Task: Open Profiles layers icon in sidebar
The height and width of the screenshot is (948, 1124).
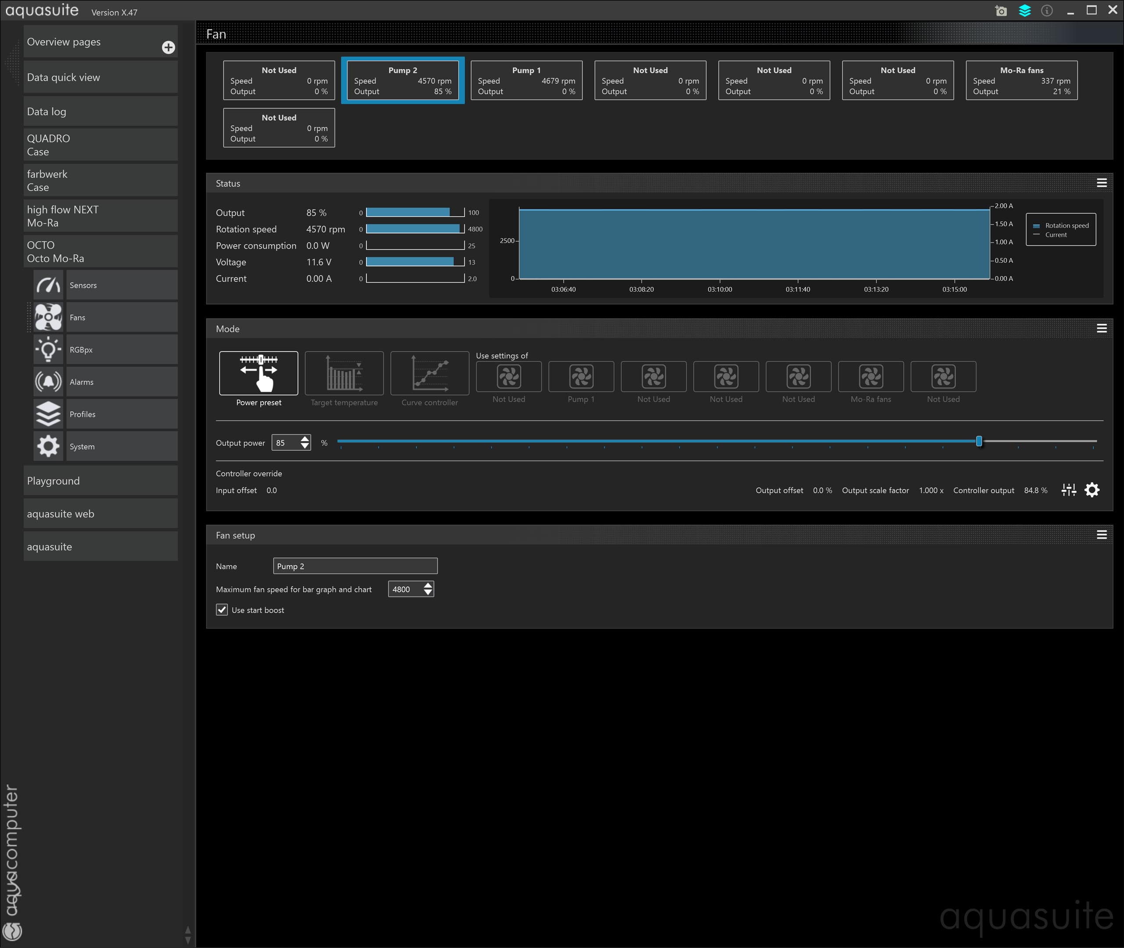Action: coord(48,414)
